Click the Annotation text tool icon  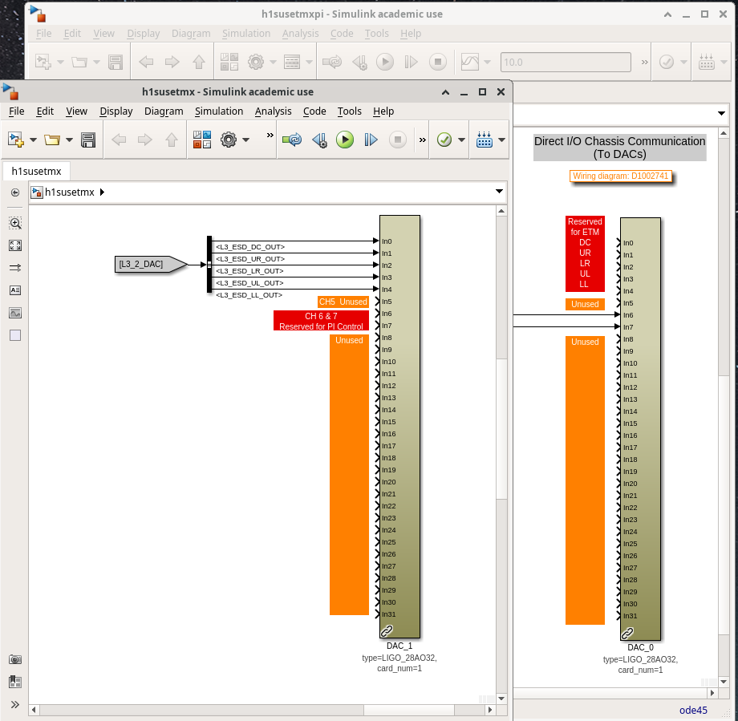15,290
